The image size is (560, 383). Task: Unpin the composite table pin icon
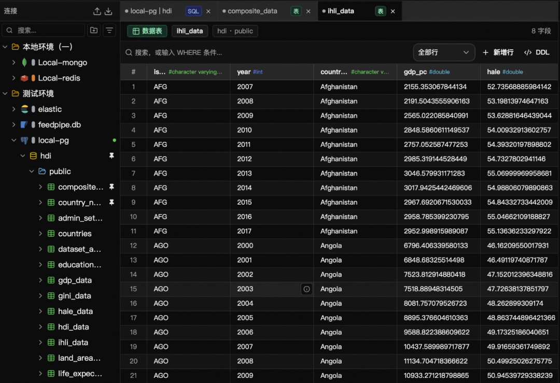[x=111, y=187]
